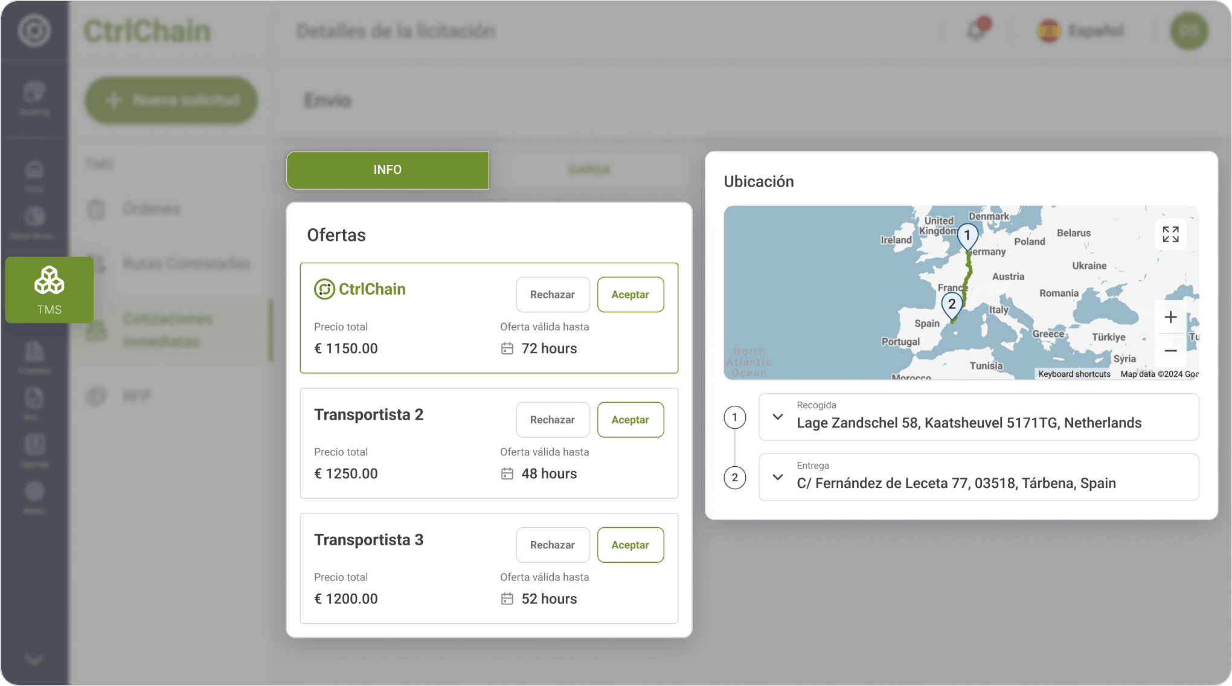Screen dimensions: 1232x686
Task: Open Keyboard shortcuts link on map
Action: coord(1074,374)
